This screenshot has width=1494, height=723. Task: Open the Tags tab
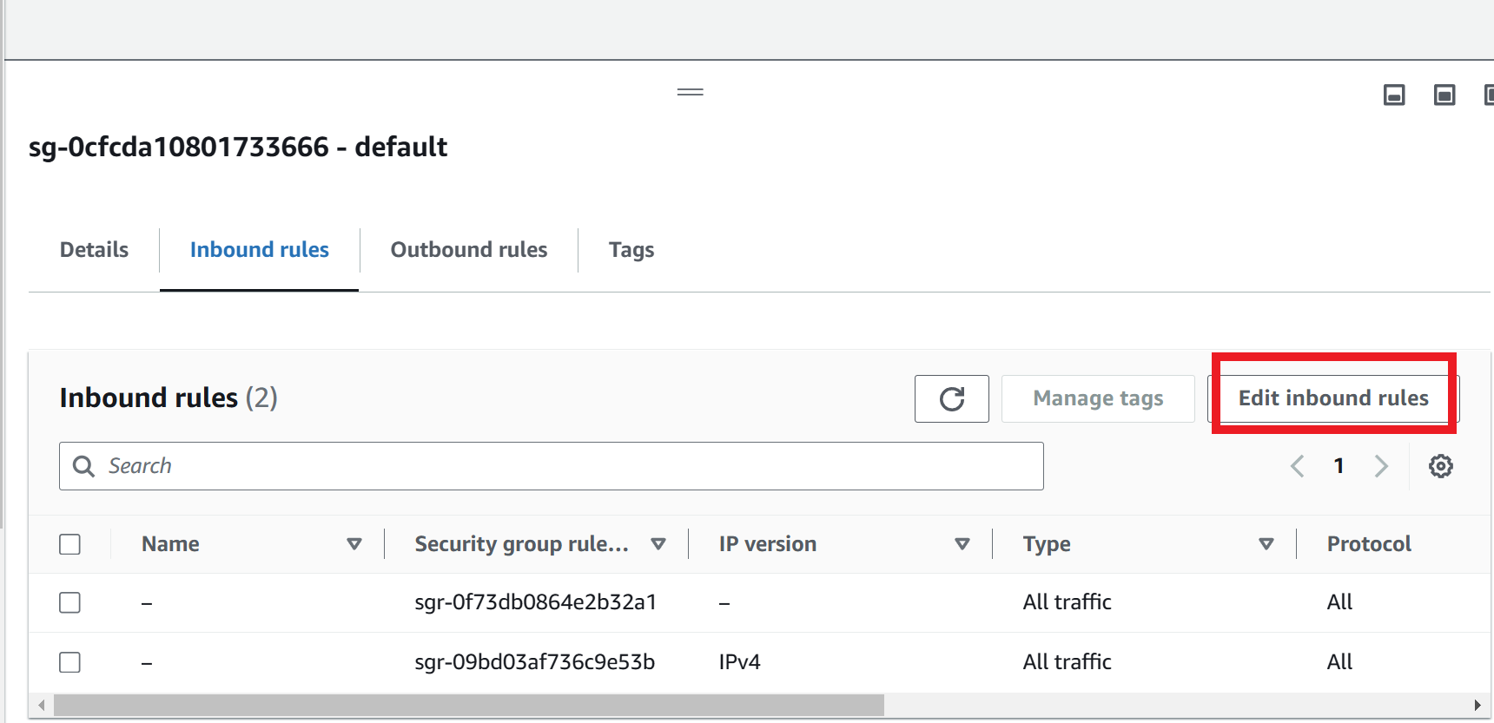coord(631,250)
